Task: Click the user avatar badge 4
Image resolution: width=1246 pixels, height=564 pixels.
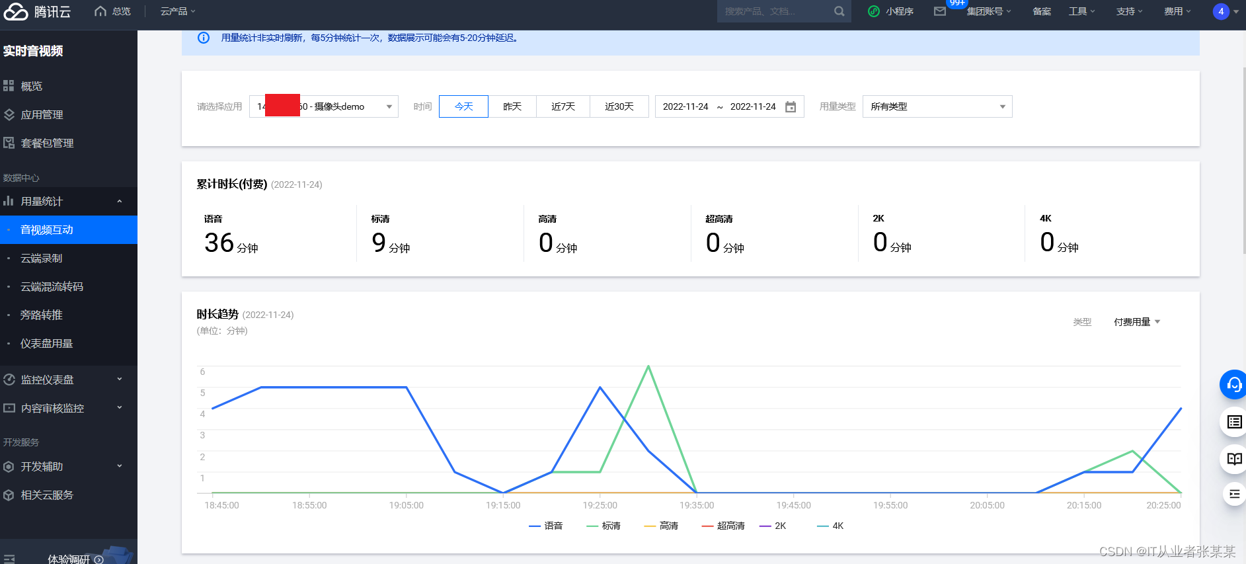Action: (1221, 11)
